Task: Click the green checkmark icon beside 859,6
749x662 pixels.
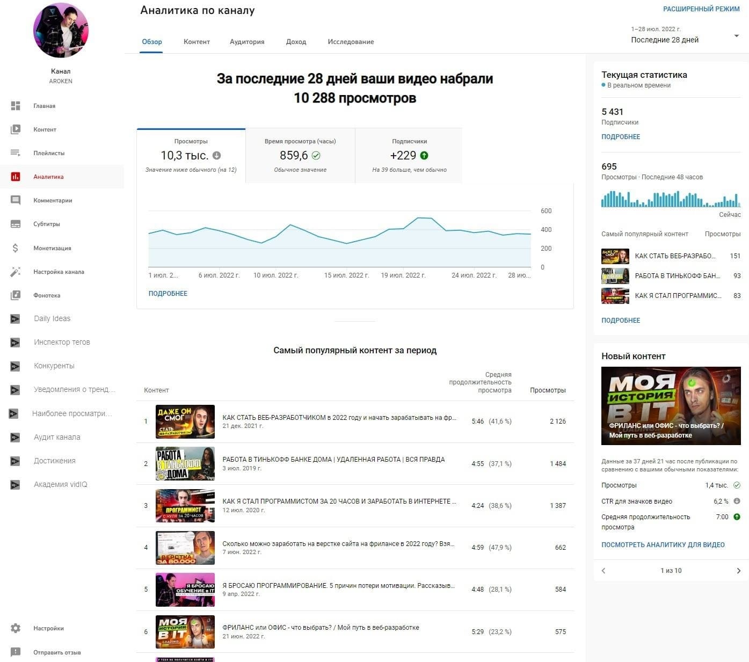Action: (316, 155)
